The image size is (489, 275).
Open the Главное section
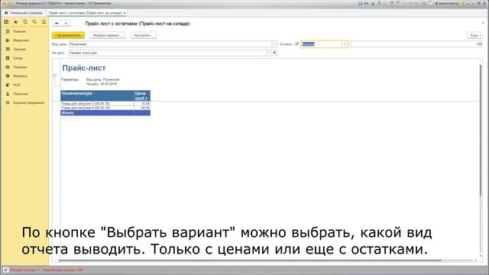[x=19, y=31]
